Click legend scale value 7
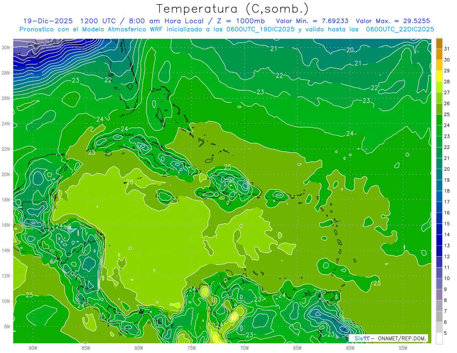The image size is (457, 353). tap(446, 311)
